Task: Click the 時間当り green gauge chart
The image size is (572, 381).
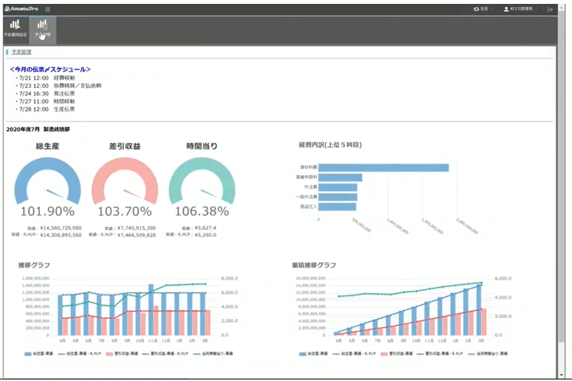Action: (202, 180)
